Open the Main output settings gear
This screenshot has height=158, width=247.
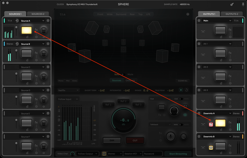tap(199, 21)
